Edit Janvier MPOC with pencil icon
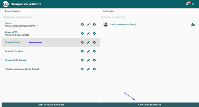Viewport: 199px width, 107px height. [88, 33]
